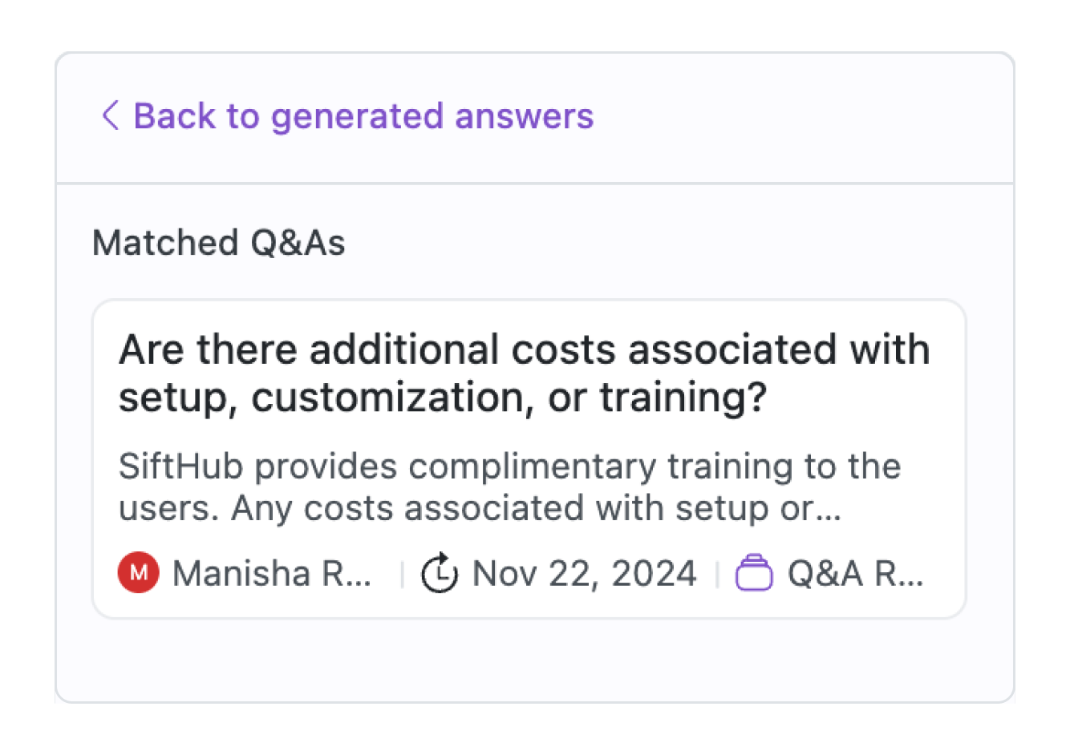Click the divider between author and date
1070x755 pixels.
coord(402,574)
